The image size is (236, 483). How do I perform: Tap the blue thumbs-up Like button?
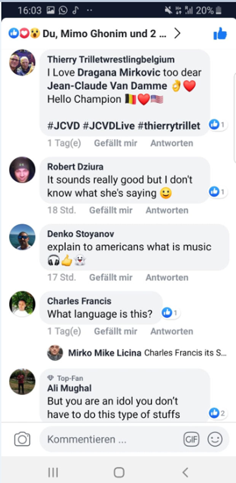pyautogui.click(x=220, y=34)
